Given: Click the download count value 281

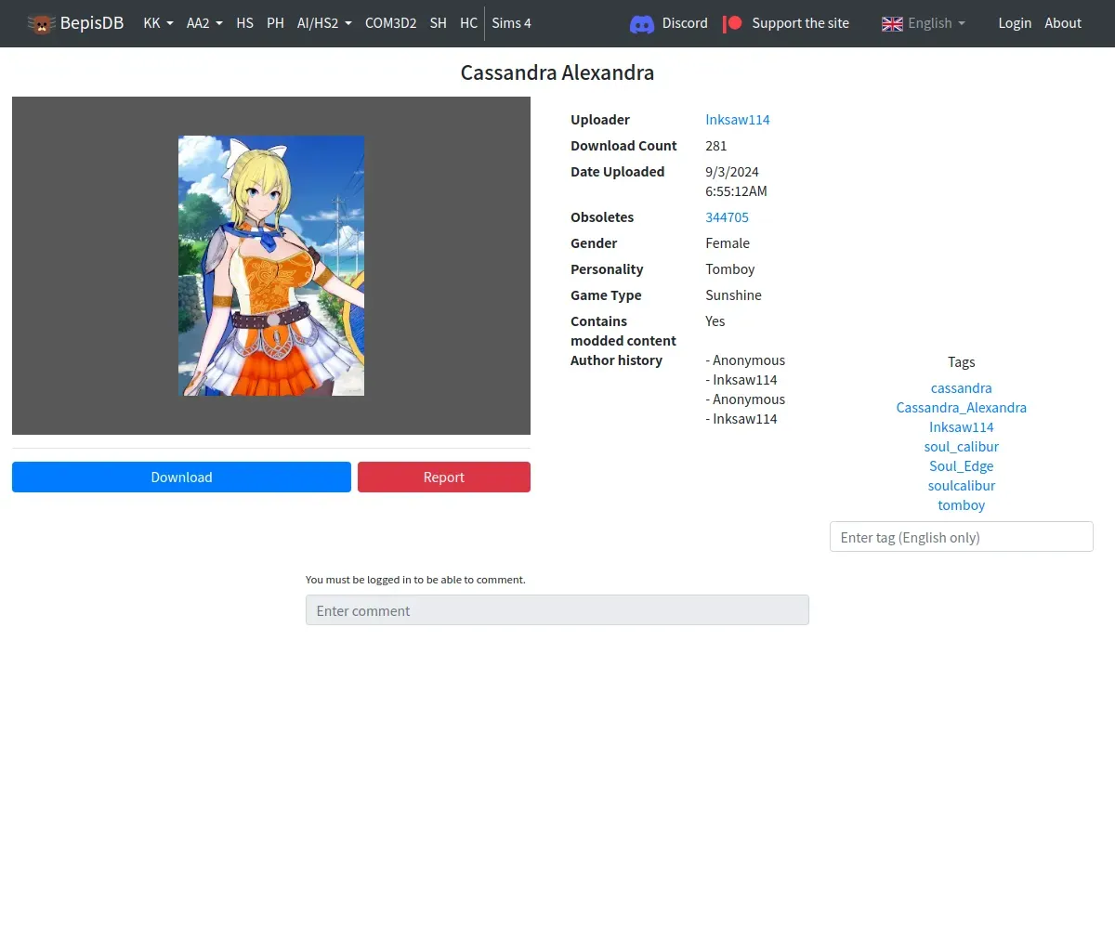Looking at the screenshot, I should click(x=716, y=146).
